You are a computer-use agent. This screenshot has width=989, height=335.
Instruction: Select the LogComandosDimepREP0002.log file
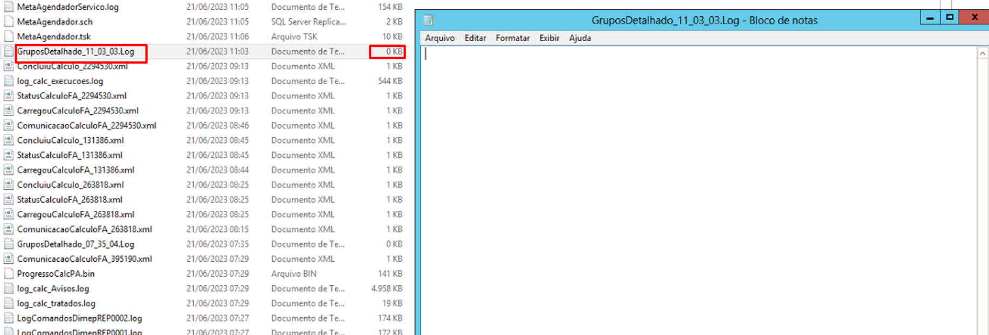(79, 318)
